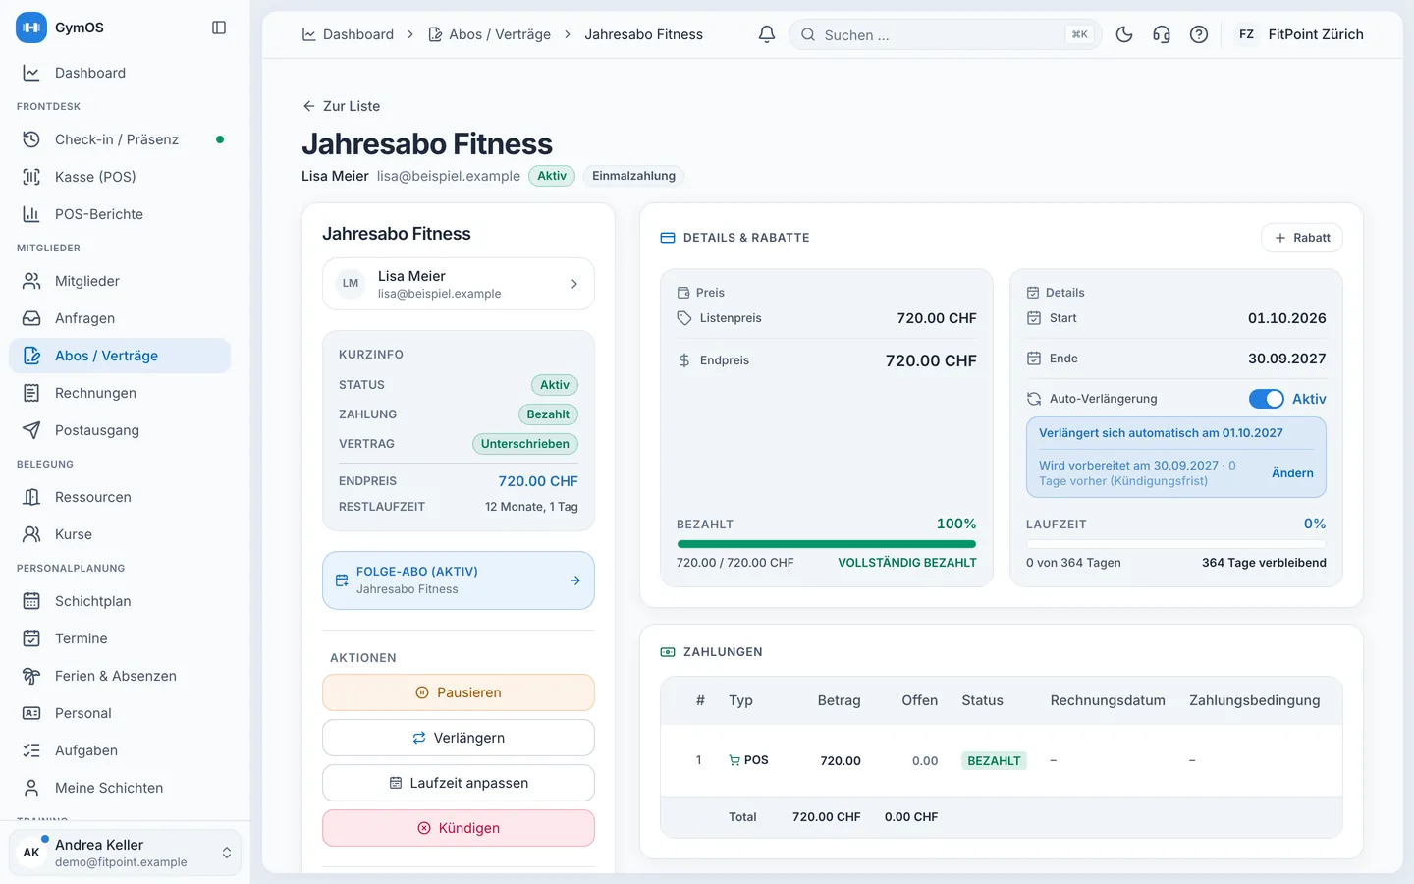The width and height of the screenshot is (1414, 884).
Task: Click the Check-in / Präsenz history icon
Action: (31, 139)
